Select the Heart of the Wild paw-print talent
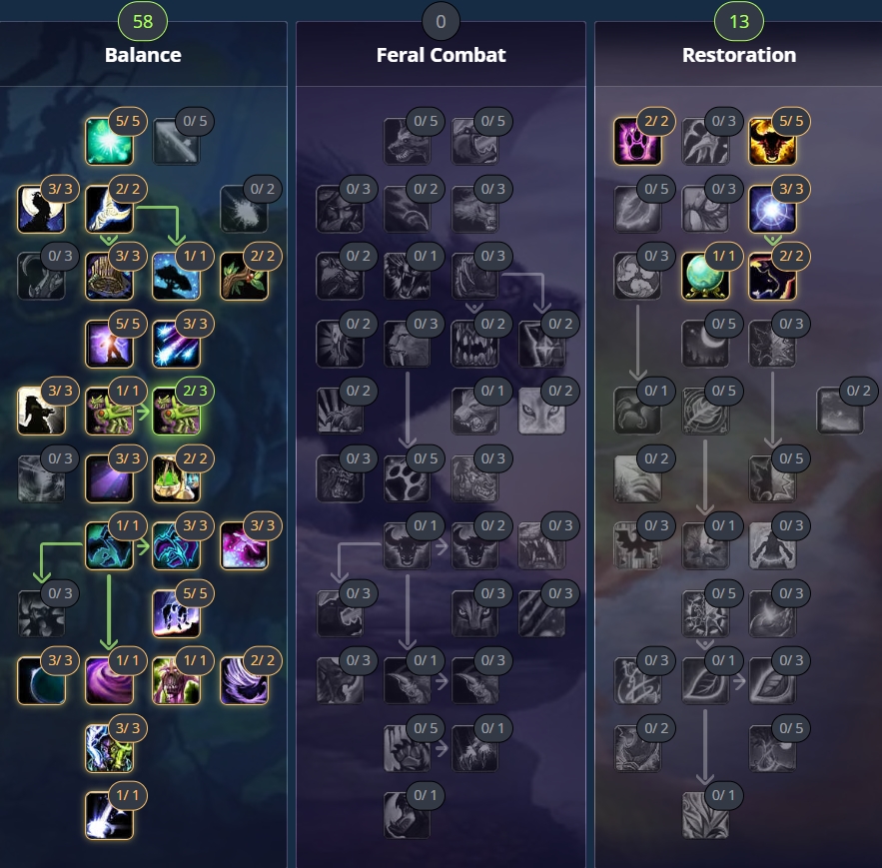 pyautogui.click(x=408, y=478)
